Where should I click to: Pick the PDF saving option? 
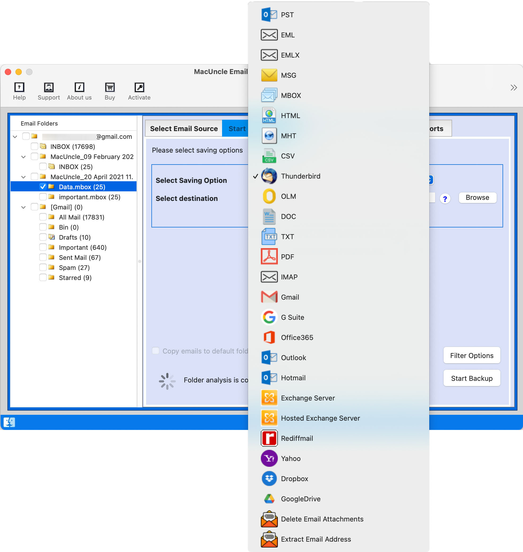287,257
